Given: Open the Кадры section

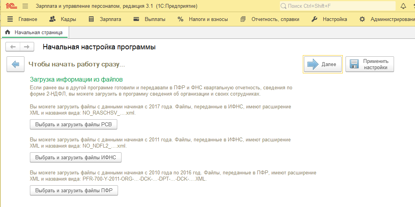Looking at the screenshot, I should [x=63, y=19].
